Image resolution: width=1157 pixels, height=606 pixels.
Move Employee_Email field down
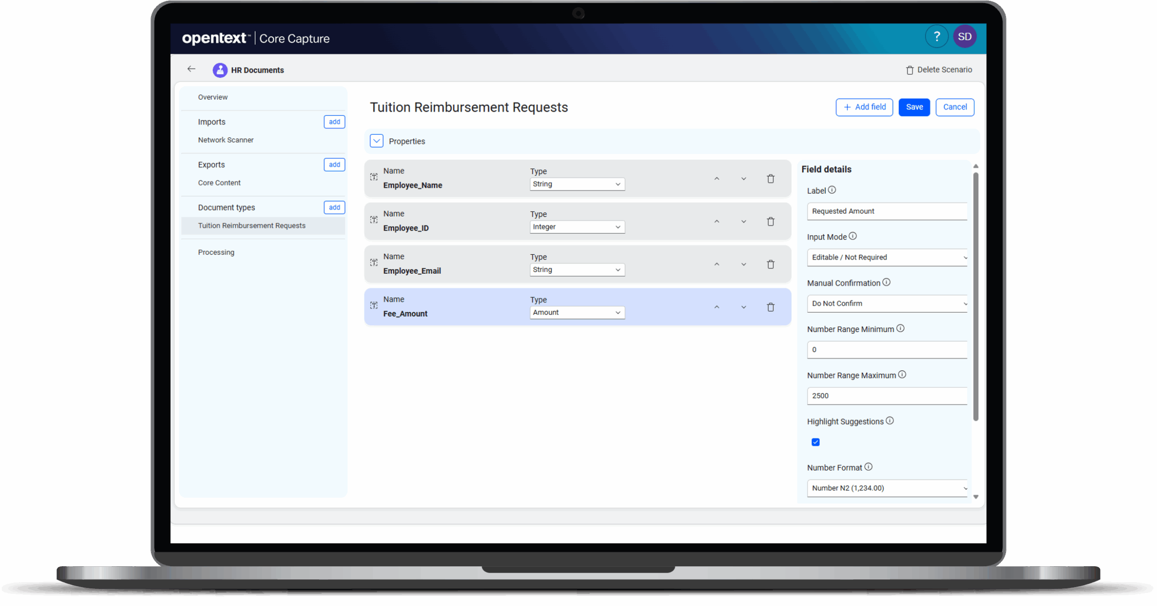(743, 265)
